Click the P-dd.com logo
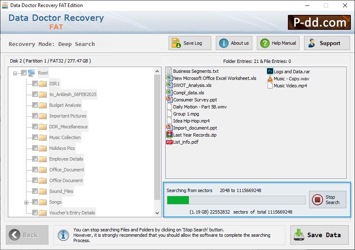This screenshot has width=355, height=250. tap(319, 22)
